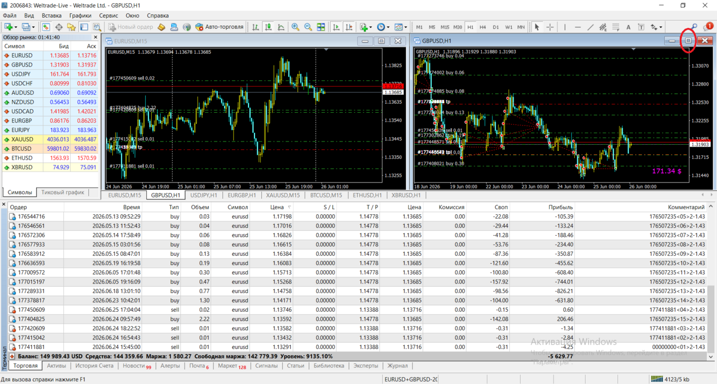Select the H4 timeframe button
Image resolution: width=717 pixels, height=384 pixels.
(x=482, y=27)
